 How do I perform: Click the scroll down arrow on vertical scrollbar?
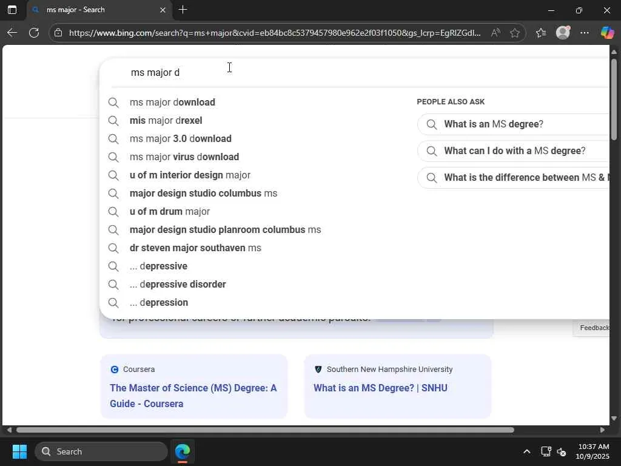point(614,419)
